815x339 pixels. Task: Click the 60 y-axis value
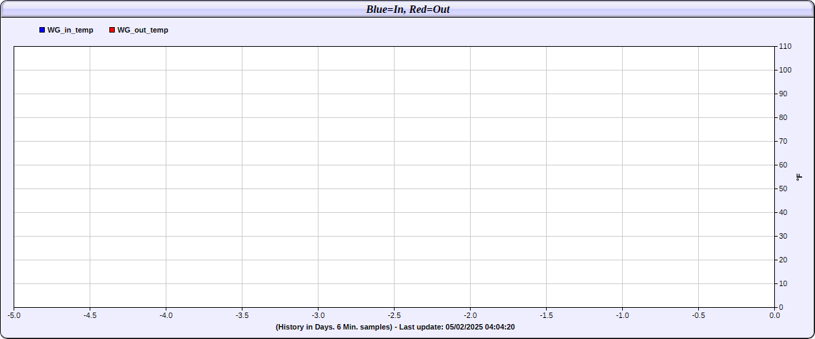point(783,165)
